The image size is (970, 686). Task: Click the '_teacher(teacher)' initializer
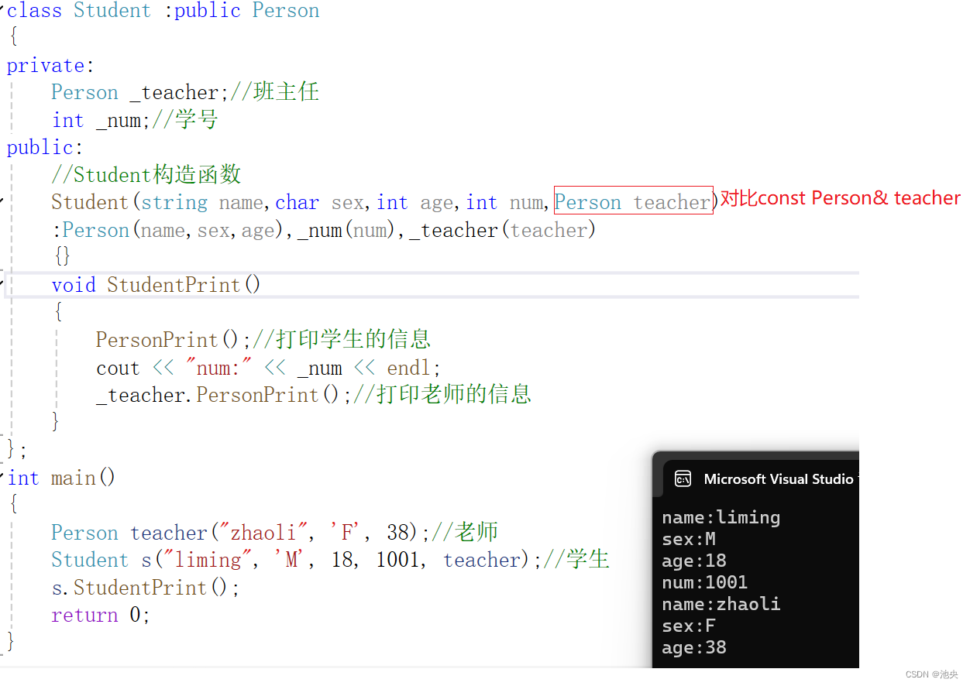point(503,231)
